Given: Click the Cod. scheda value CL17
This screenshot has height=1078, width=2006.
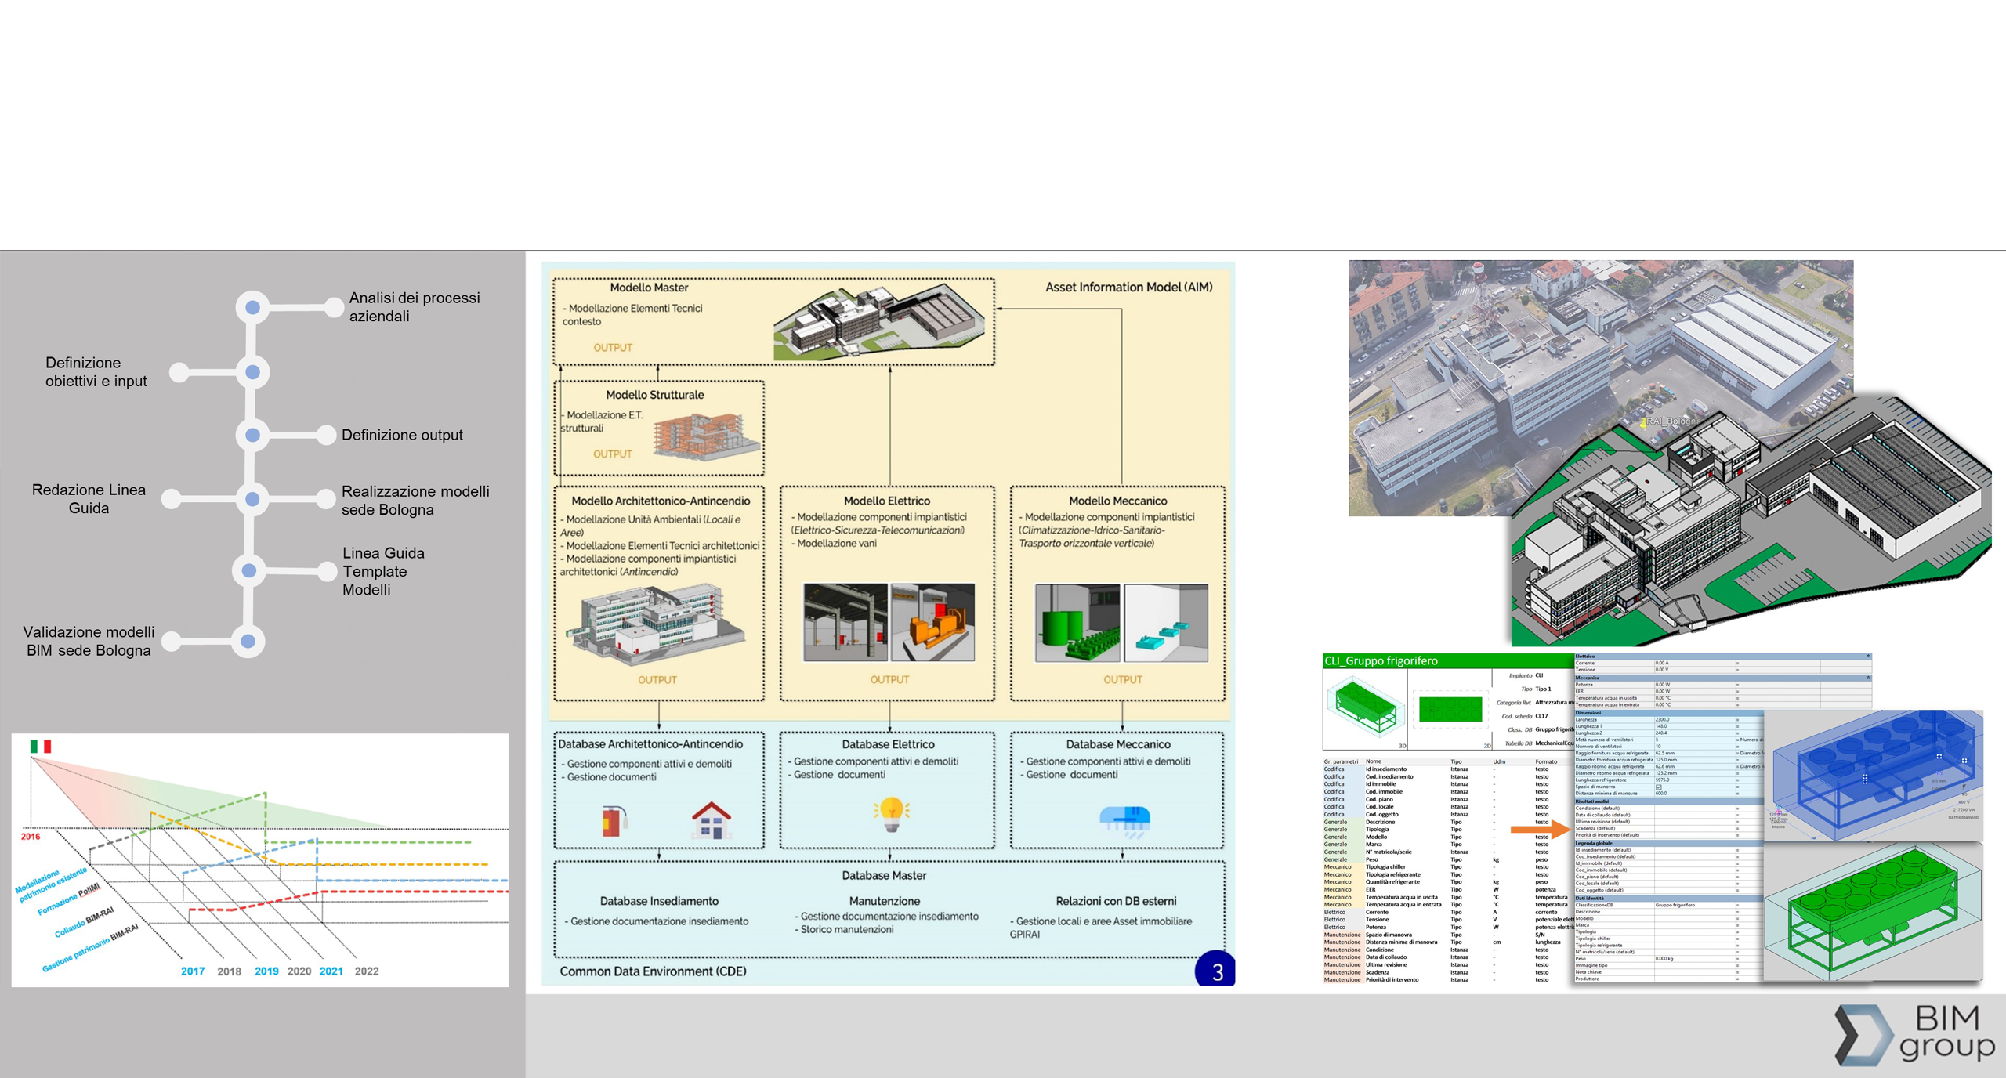Looking at the screenshot, I should (1541, 715).
